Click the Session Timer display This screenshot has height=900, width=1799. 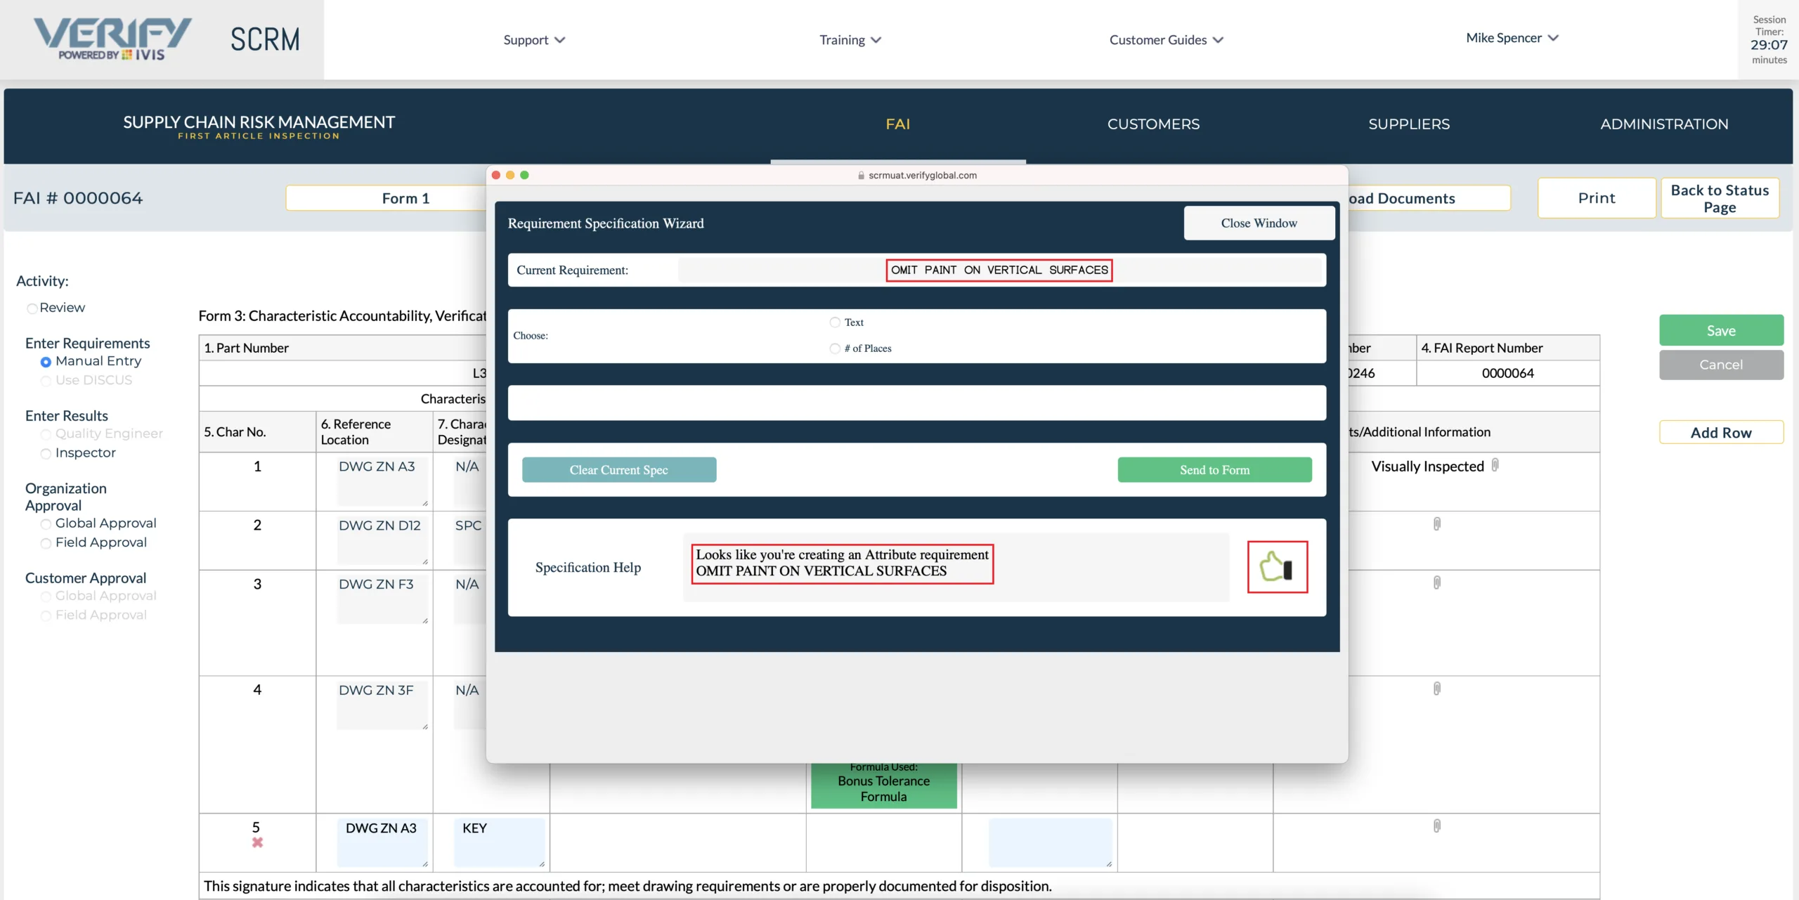click(x=1769, y=39)
